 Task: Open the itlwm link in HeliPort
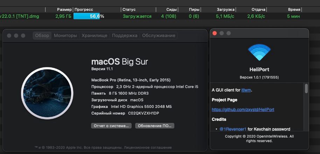tap(246, 90)
